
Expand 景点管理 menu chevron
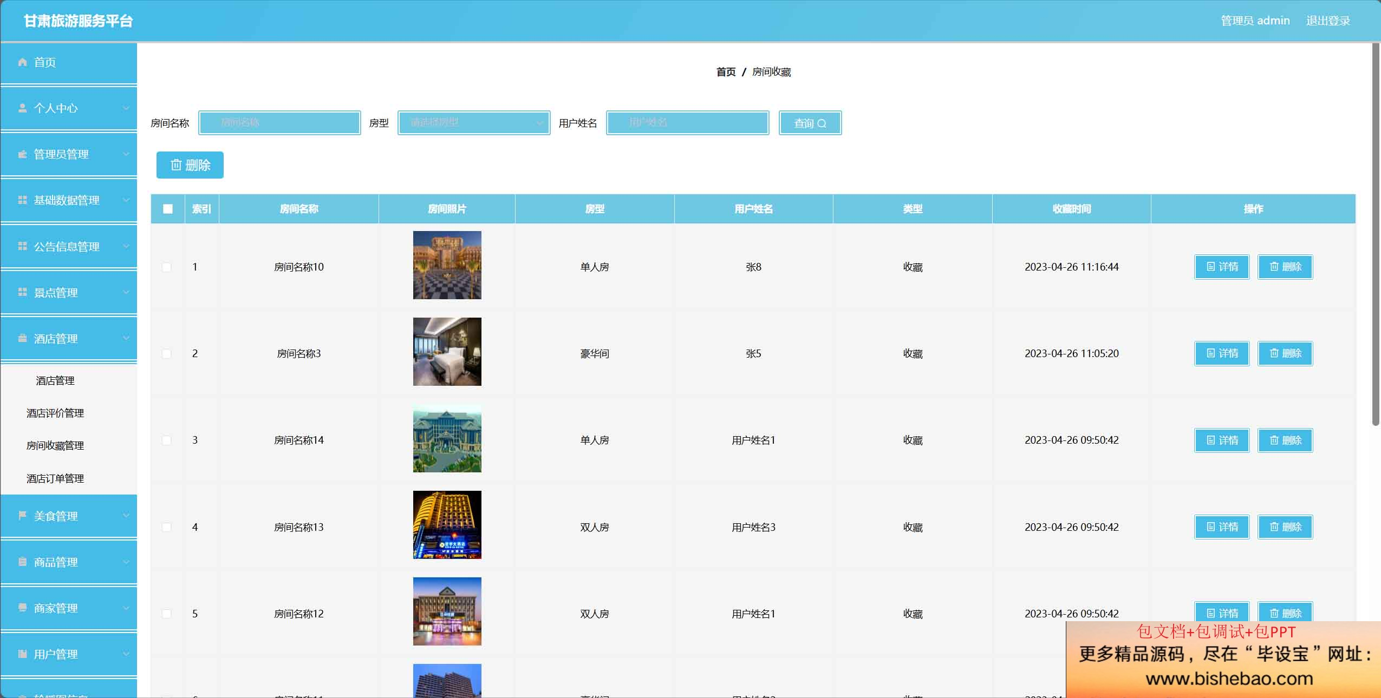(x=126, y=292)
